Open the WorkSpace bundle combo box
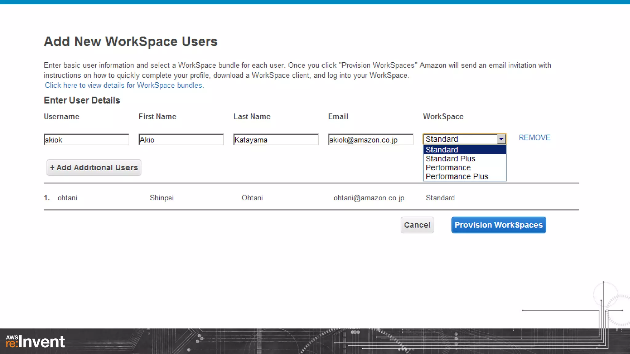This screenshot has height=354, width=630. point(460,139)
